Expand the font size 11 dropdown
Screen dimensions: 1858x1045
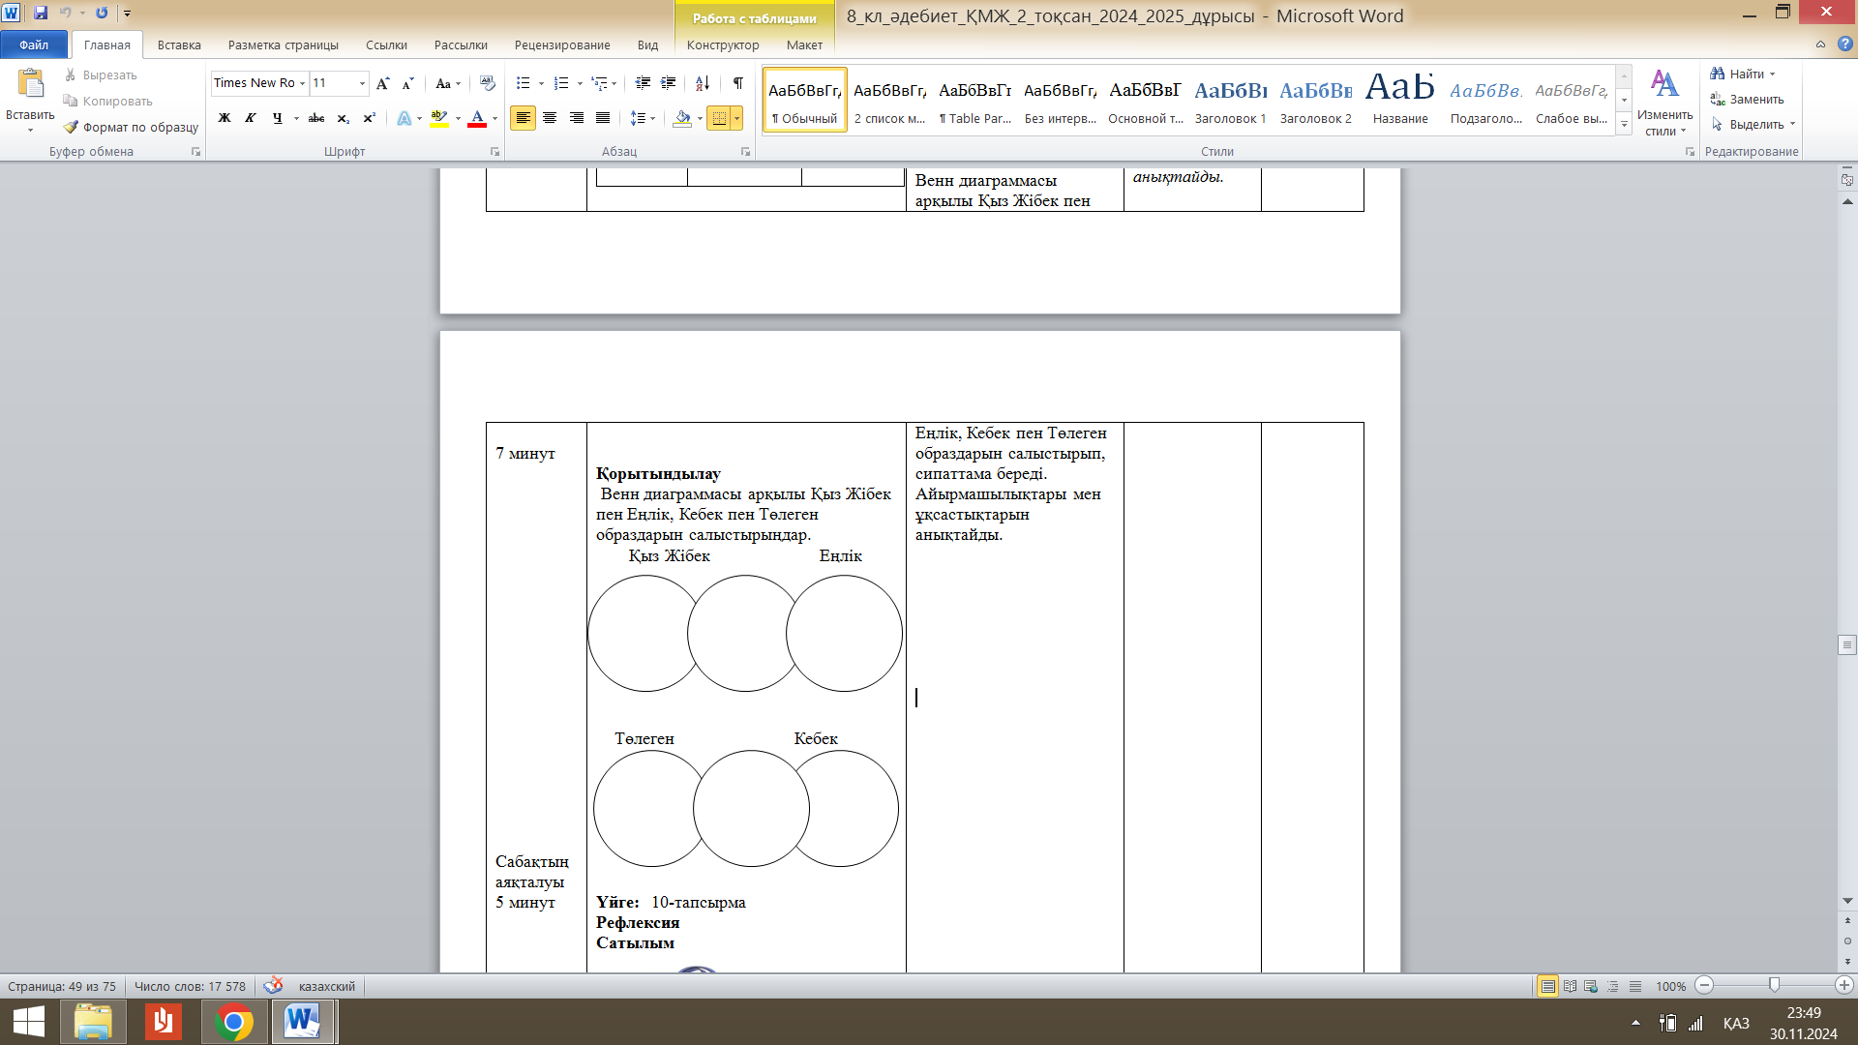(362, 83)
